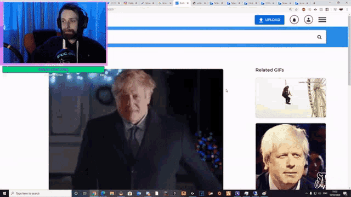This screenshot has height=197, width=351.
Task: Open the Windows Action Center notifications icon
Action: point(345,193)
